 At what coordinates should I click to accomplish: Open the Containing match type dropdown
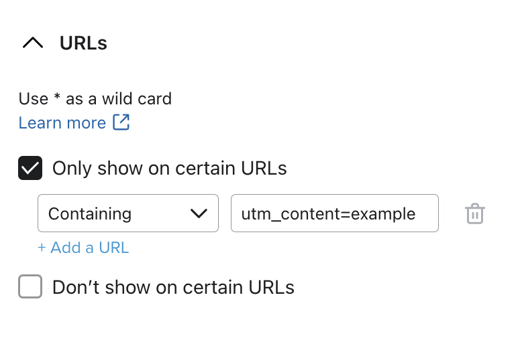127,213
